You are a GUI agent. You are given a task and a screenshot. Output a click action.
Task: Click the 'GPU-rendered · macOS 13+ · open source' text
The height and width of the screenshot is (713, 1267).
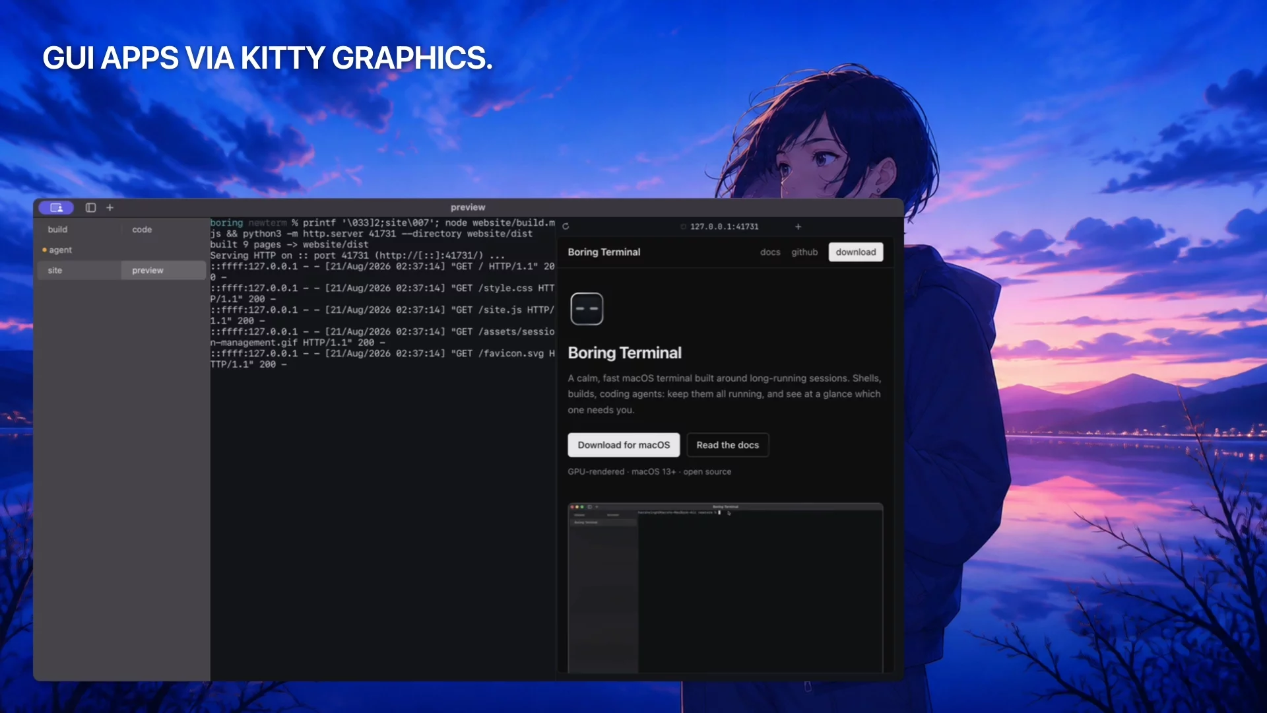pyautogui.click(x=649, y=472)
